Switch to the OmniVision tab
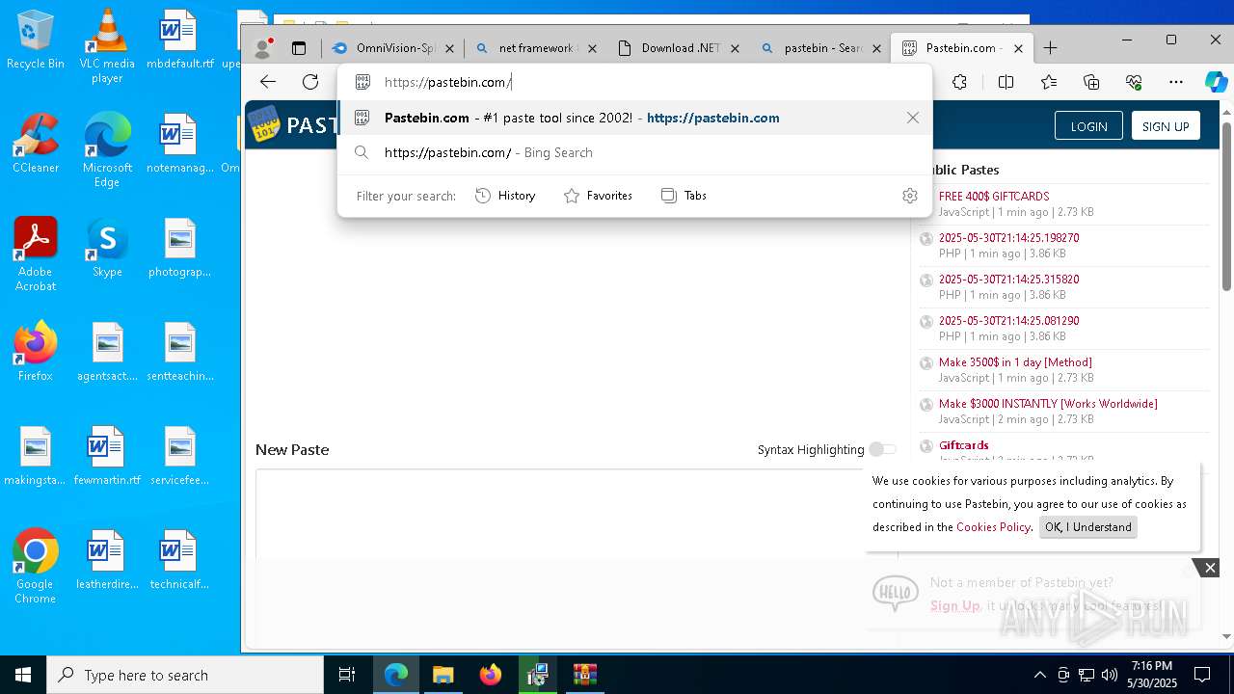1234x694 pixels. 393,48
